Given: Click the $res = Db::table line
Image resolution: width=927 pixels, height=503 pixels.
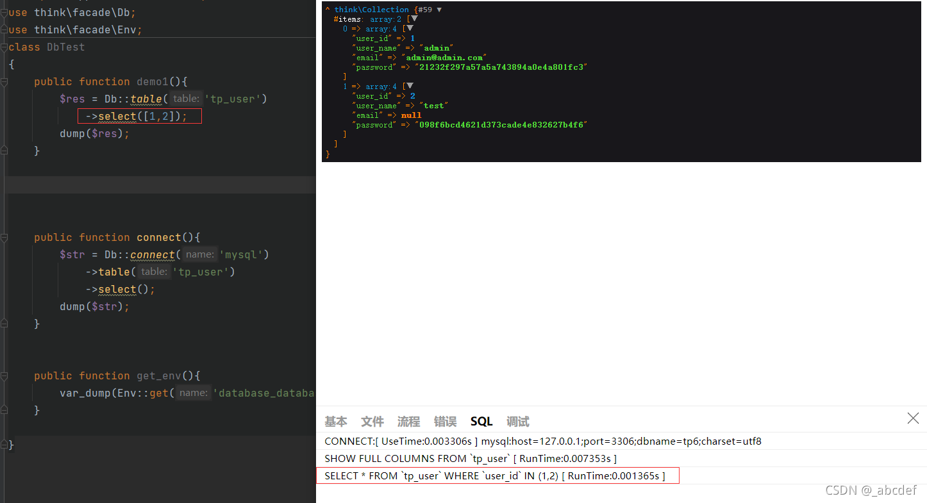Looking at the screenshot, I should click(x=163, y=99).
